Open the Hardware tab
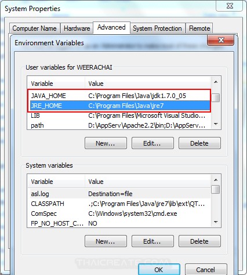This screenshot has height=275, width=247. pyautogui.click(x=77, y=28)
